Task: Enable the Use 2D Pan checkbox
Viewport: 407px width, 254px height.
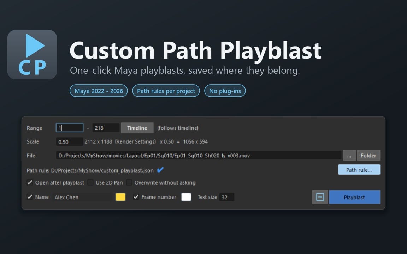Action: coord(90,182)
